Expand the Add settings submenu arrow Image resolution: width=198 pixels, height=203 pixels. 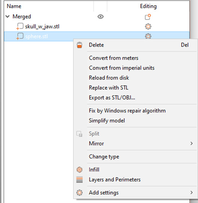click(x=192, y=192)
